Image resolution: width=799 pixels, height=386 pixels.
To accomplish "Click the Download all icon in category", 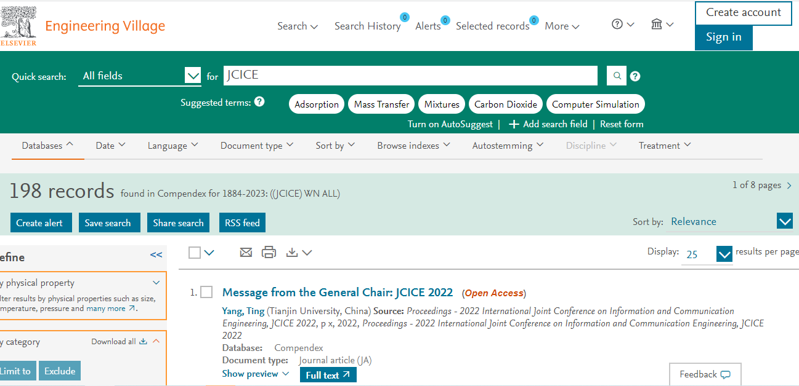I will pos(144,342).
